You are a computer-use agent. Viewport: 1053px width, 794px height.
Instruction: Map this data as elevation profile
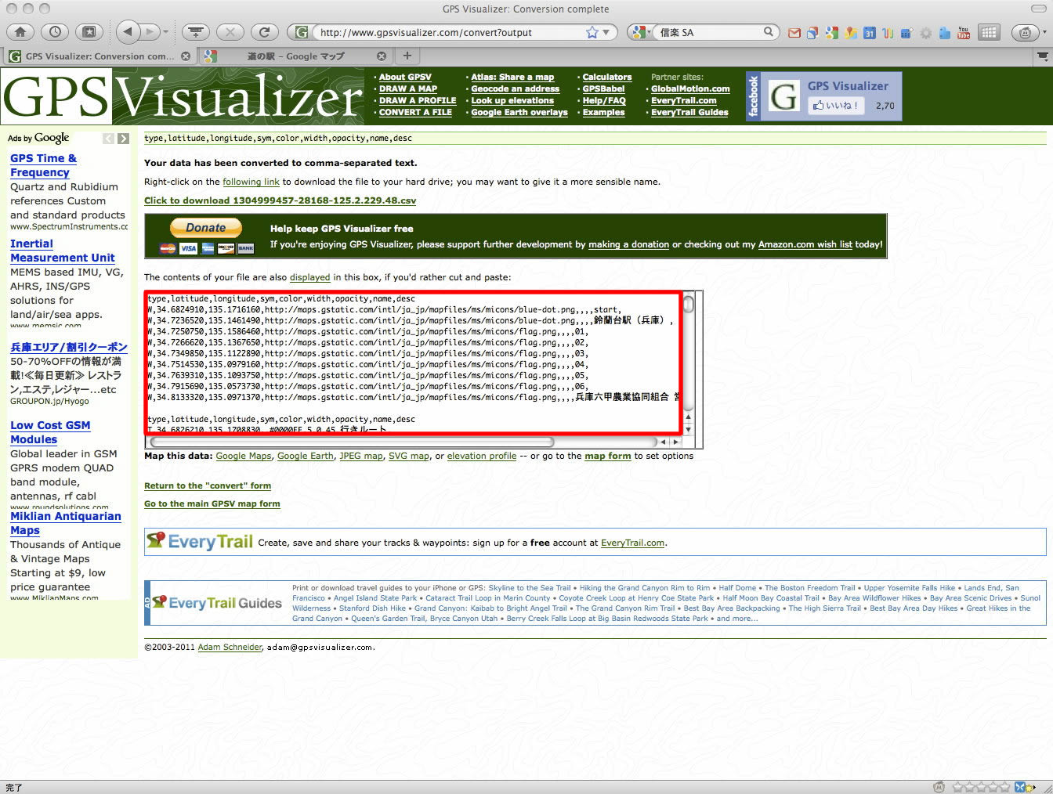tap(482, 456)
